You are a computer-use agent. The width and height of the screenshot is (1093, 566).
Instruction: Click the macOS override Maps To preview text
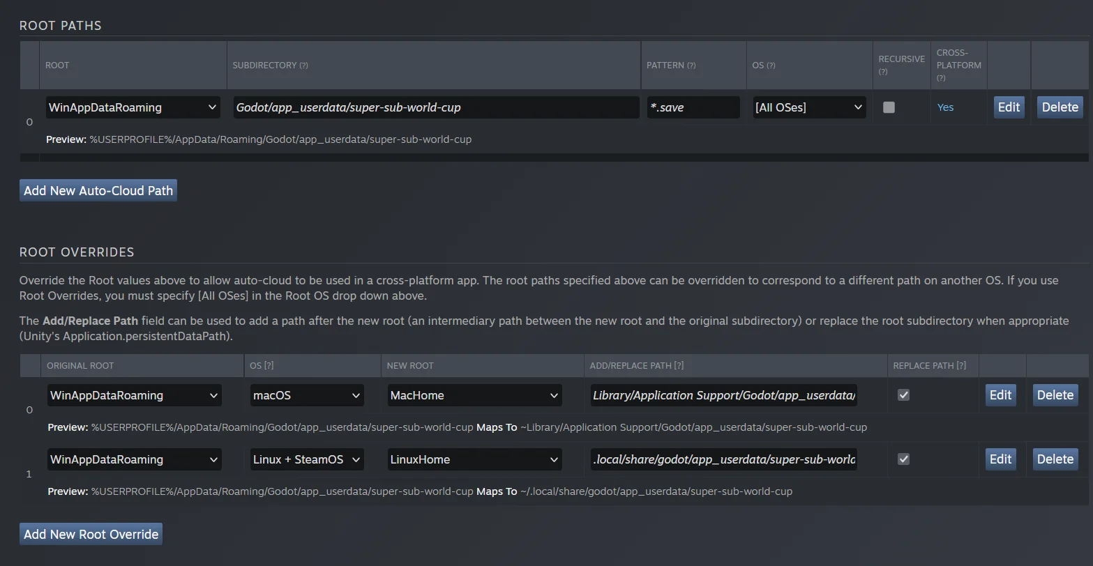(458, 427)
